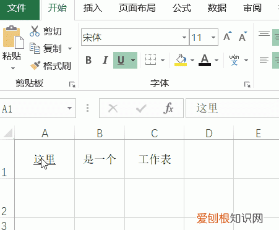Expand the phonetic guide dropdown arrow
The width and height of the screenshot is (279, 230).
(246, 60)
